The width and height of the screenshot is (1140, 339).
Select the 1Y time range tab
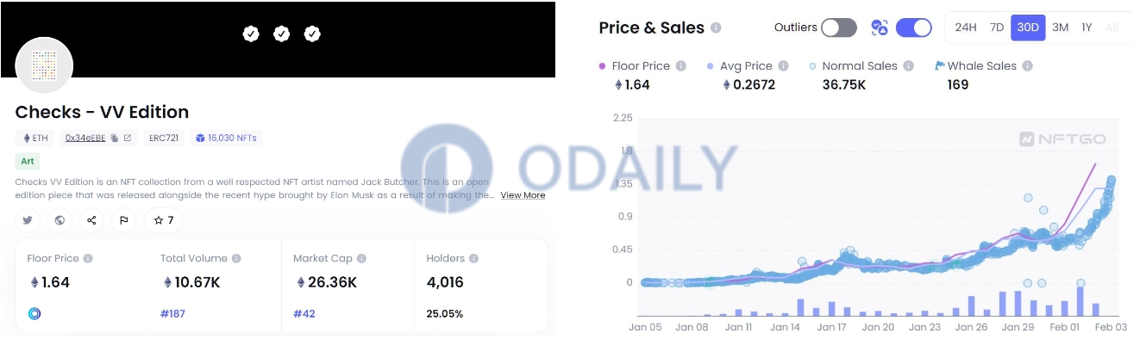[1087, 28]
